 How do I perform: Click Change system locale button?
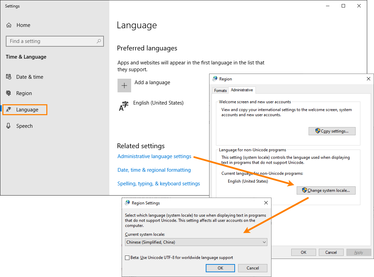326,190
